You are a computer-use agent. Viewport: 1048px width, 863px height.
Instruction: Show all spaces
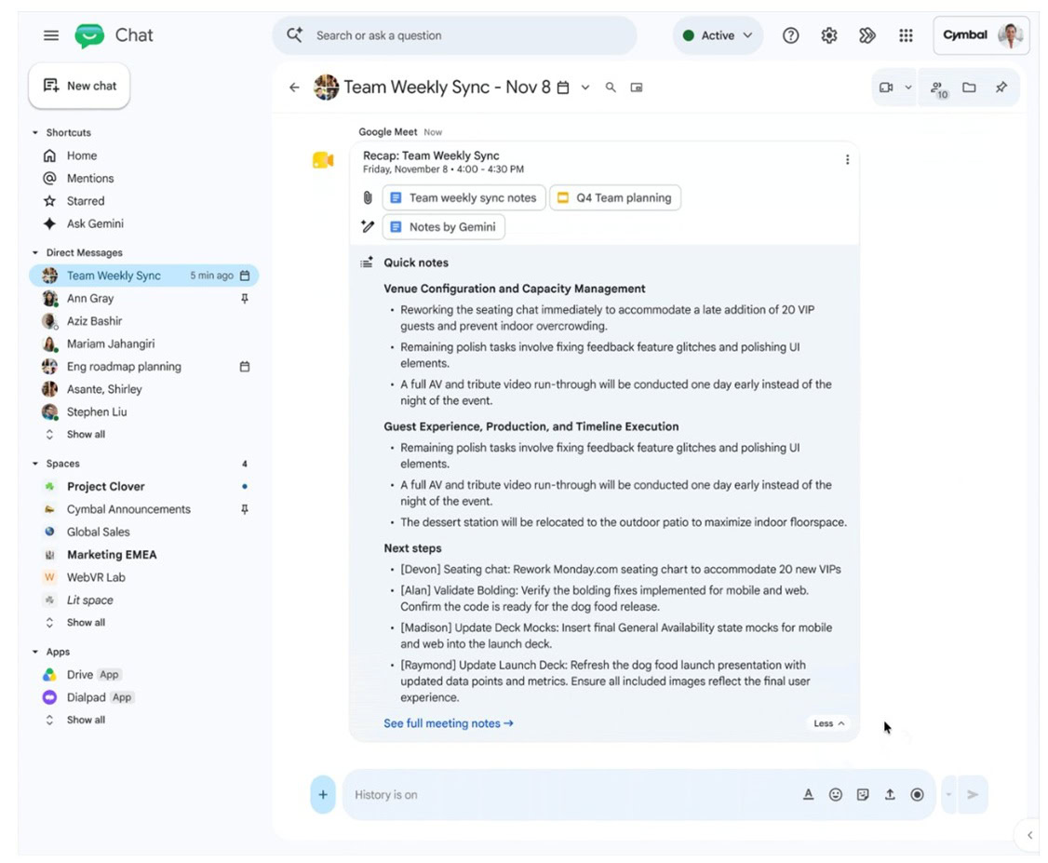[86, 623]
